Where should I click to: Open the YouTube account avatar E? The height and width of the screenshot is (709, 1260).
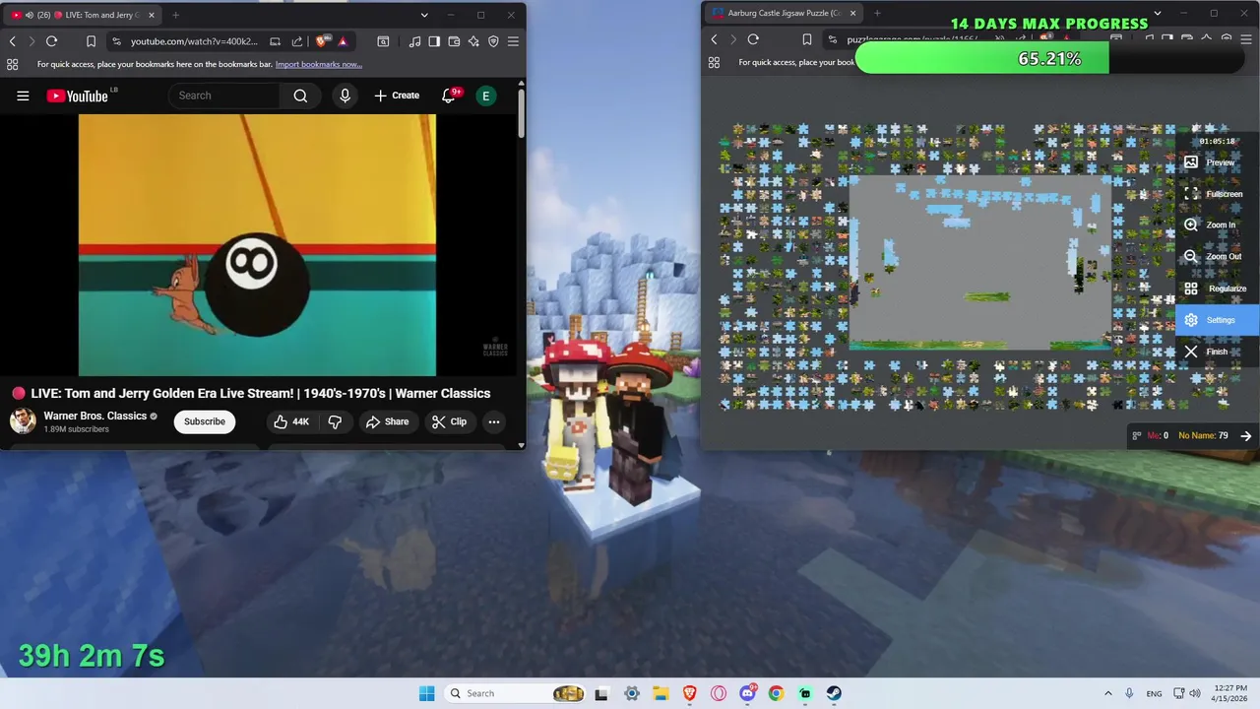click(x=485, y=96)
